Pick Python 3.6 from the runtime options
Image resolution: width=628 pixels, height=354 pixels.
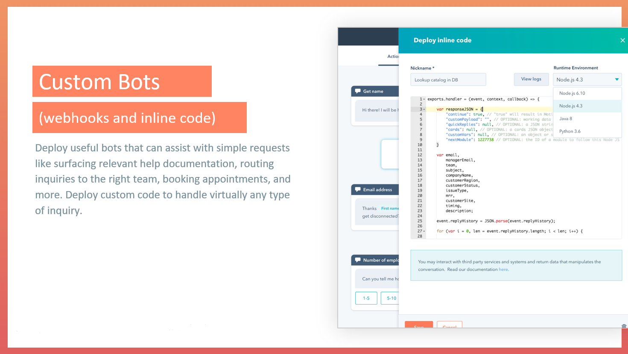click(x=570, y=131)
